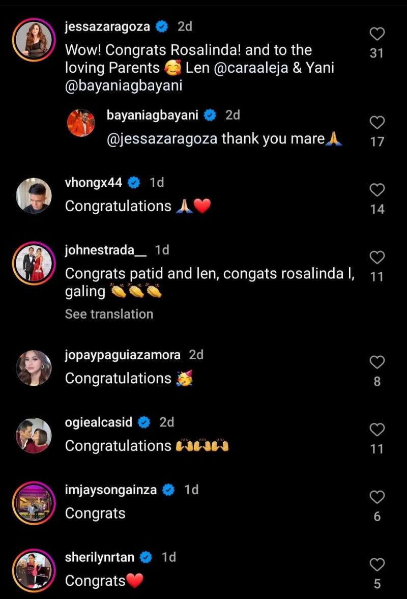Open jessazaragoza's profile picture

[34, 40]
